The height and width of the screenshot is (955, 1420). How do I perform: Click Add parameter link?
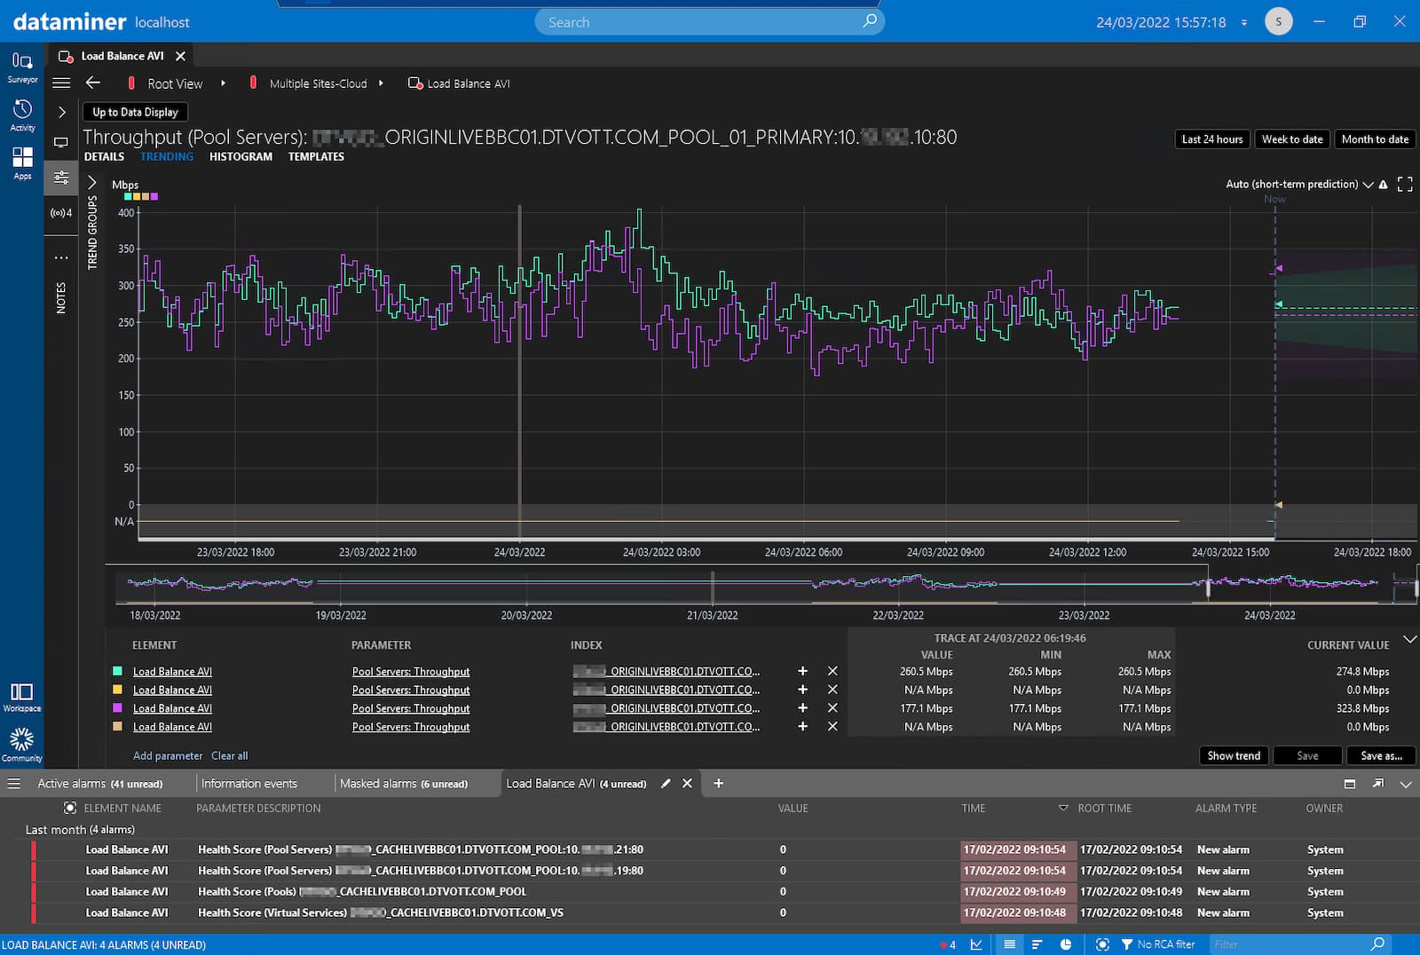coord(168,756)
